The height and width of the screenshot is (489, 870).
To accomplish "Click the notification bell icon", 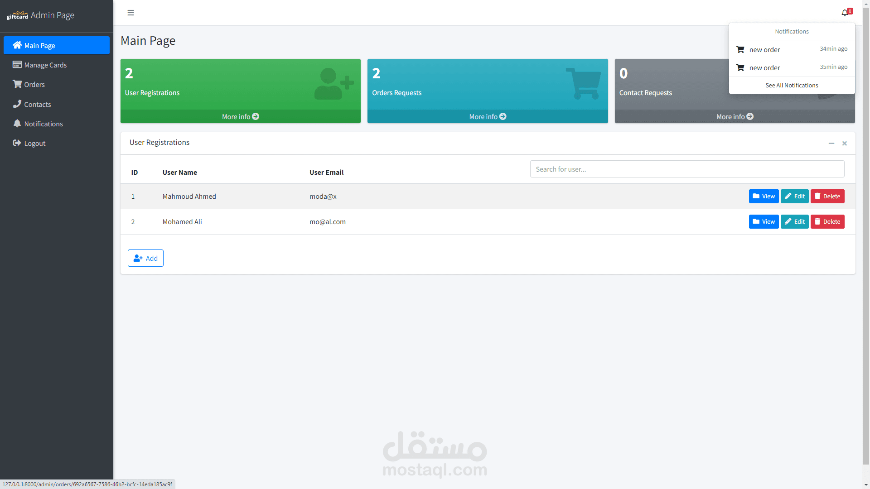I will point(845,13).
